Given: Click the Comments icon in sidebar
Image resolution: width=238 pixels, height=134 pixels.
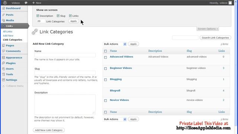Looking at the screenshot, I should [x=3, y=51].
